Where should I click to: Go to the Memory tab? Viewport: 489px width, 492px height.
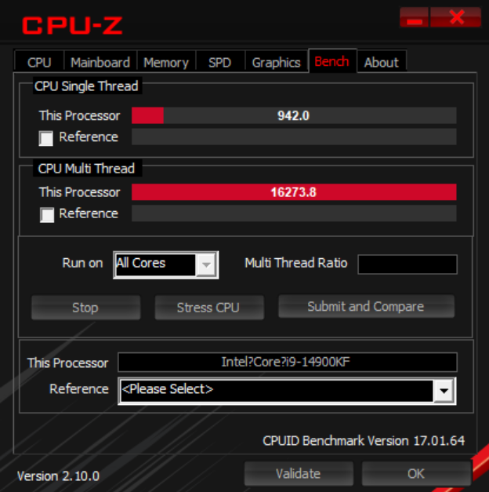pyautogui.click(x=166, y=62)
